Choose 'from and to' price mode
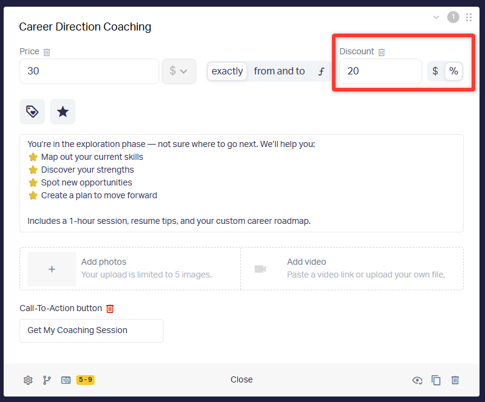This screenshot has width=485, height=402. click(x=279, y=71)
